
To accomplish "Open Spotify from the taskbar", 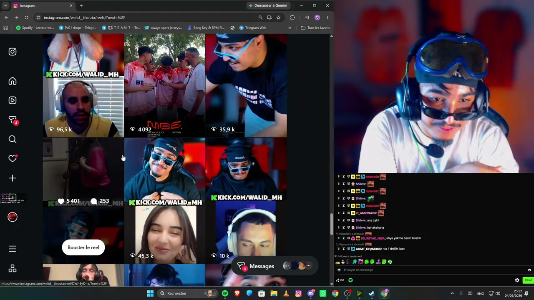I will [x=225, y=293].
